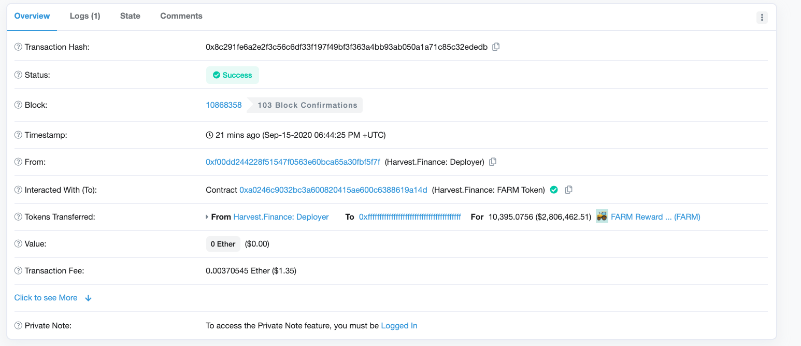Click the ($0.00) value text

coord(257,244)
